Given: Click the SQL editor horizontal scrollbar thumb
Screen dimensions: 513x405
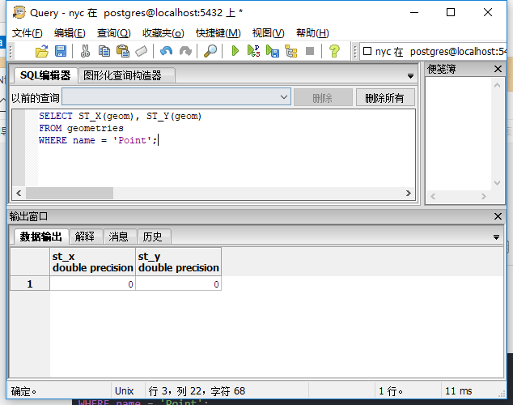Looking at the screenshot, I should [70, 193].
